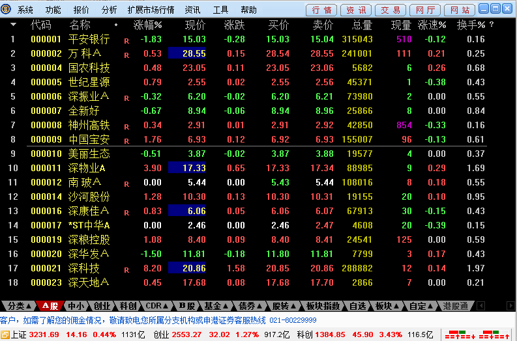Open the 帮助 menu
Viewport: 517px width, 341px height.
pos(248,10)
